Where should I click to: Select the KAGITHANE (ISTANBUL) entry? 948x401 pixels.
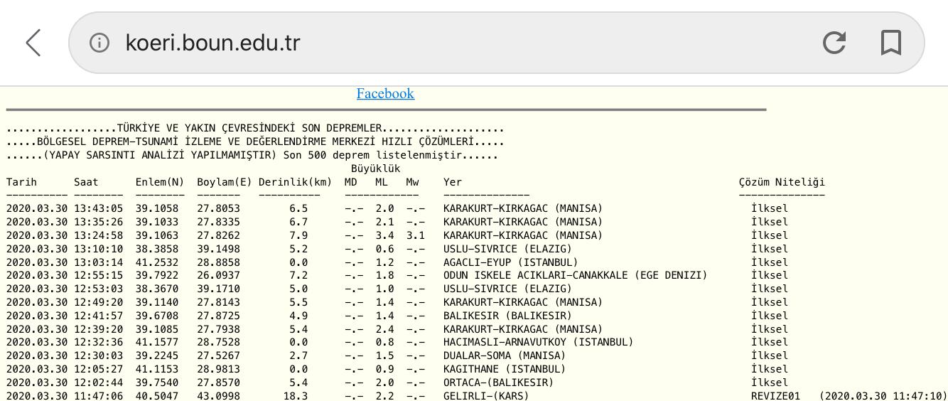pyautogui.click(x=504, y=369)
